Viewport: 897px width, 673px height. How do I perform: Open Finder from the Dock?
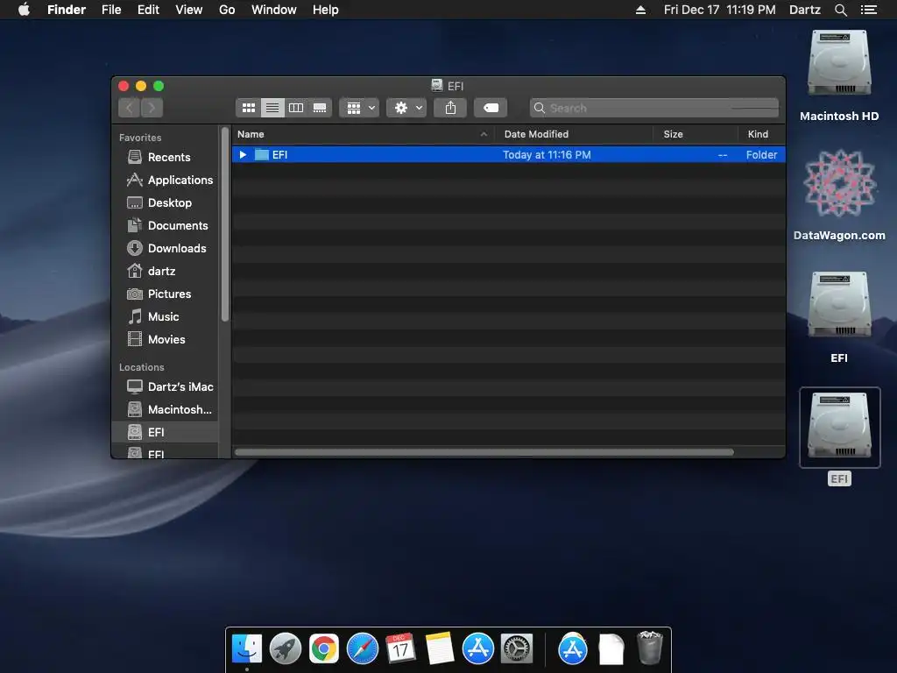point(246,648)
